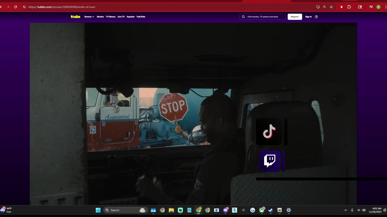This screenshot has width=387, height=217.
Task: Open File Explorer from the taskbar
Action: pyautogui.click(x=171, y=210)
